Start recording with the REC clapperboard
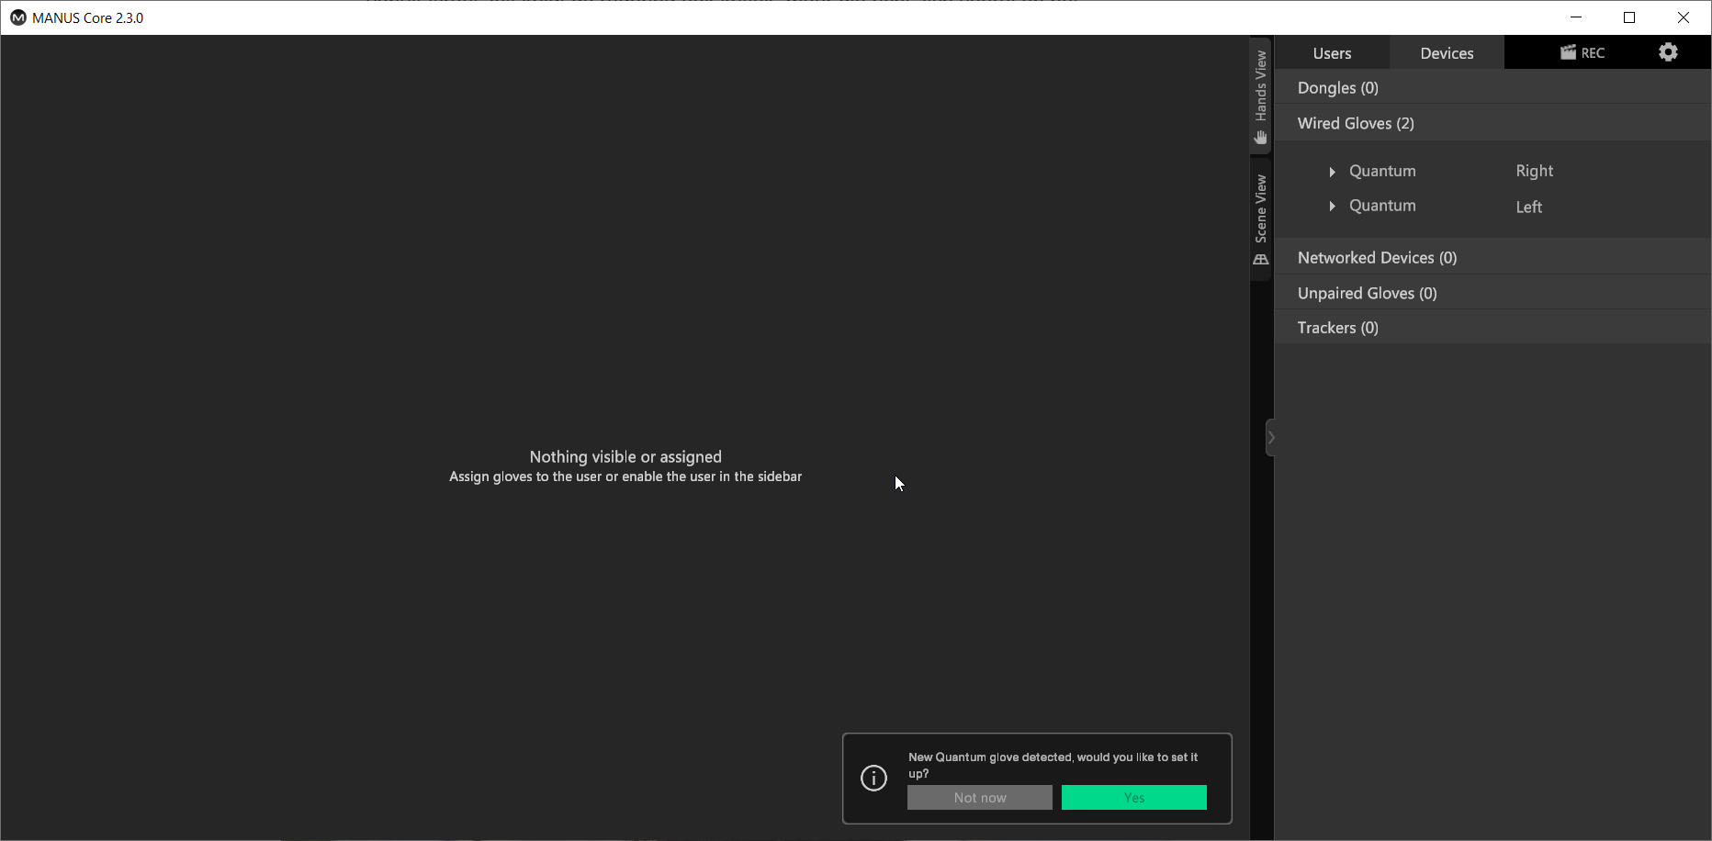The height and width of the screenshot is (841, 1712). (x=1582, y=52)
